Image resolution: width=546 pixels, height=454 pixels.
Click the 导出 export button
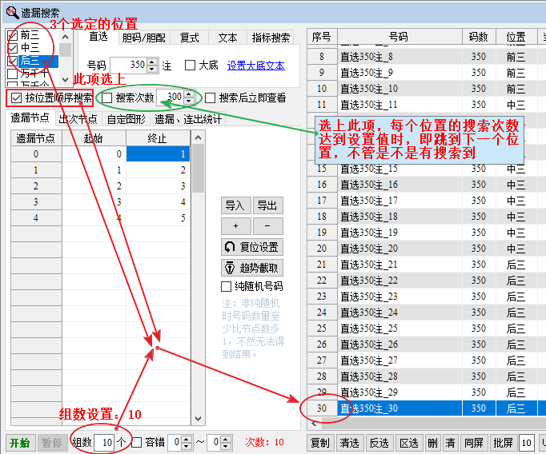(x=267, y=205)
